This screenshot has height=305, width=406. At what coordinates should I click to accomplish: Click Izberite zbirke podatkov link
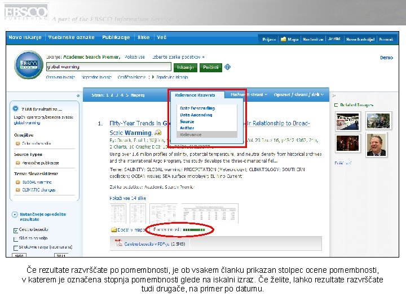click(x=178, y=57)
